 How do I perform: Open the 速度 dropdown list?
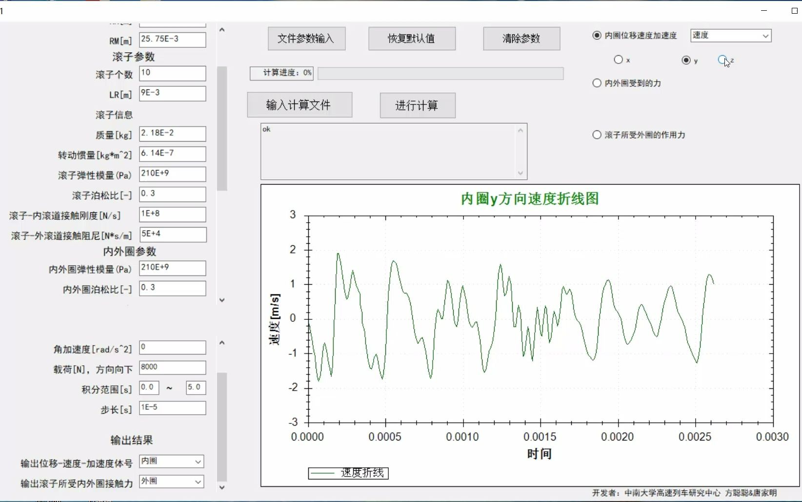731,36
